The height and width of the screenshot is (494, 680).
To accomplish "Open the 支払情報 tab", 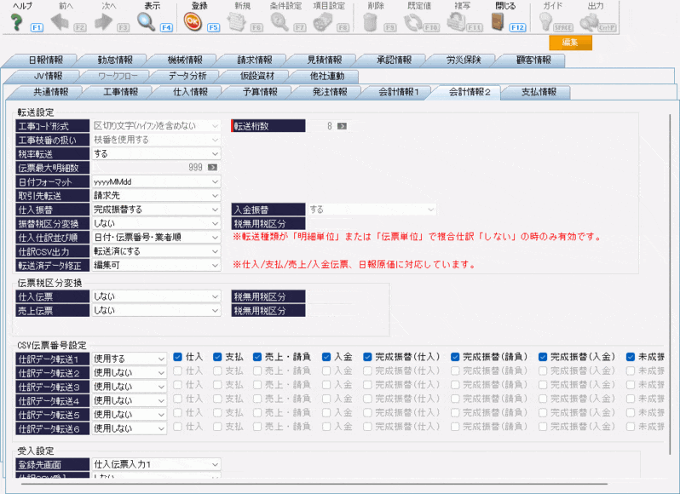I will 541,92.
